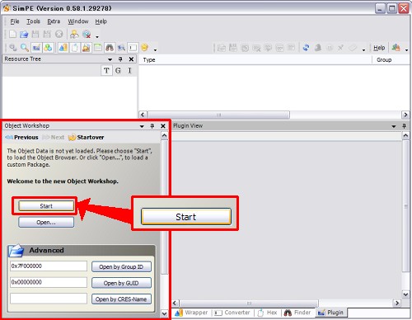Viewport: 412px width, 320px height.
Task: Click Open by Group ID button
Action: [x=121, y=266]
